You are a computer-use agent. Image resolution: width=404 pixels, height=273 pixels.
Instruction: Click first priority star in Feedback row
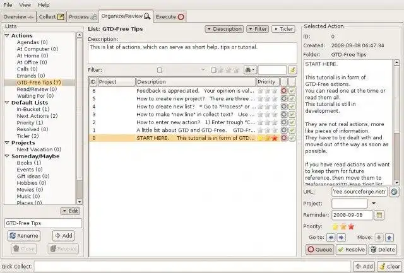(x=260, y=91)
